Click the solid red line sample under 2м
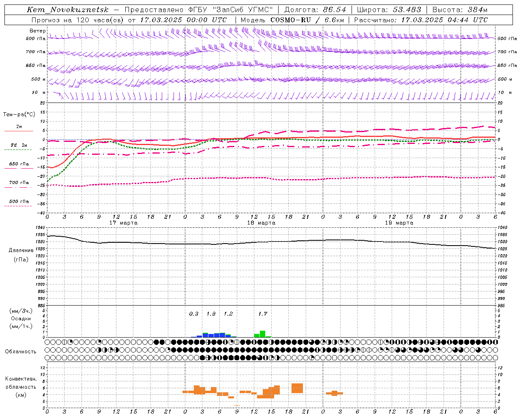519x415 pixels. (19, 131)
